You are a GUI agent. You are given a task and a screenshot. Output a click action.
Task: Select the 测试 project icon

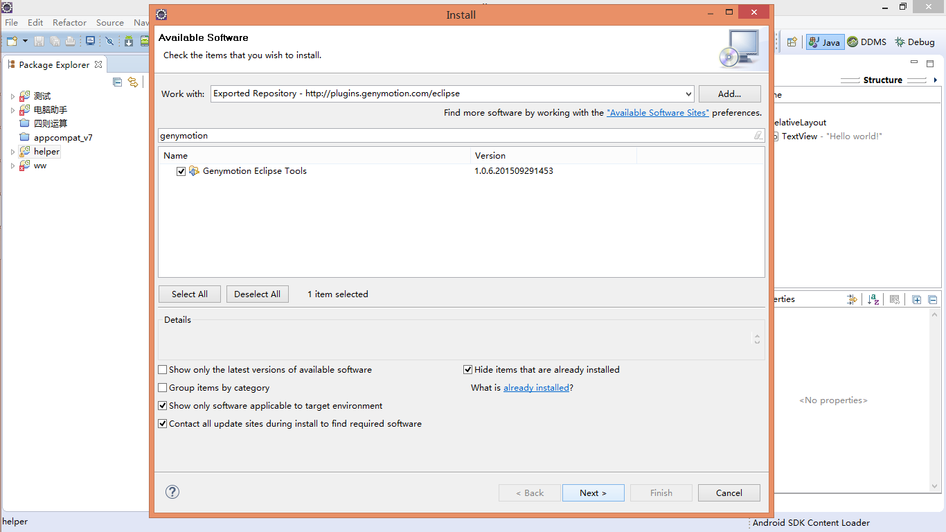click(25, 96)
